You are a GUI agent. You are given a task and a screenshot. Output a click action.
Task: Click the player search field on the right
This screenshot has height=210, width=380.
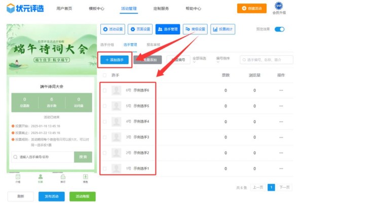[x=267, y=60]
